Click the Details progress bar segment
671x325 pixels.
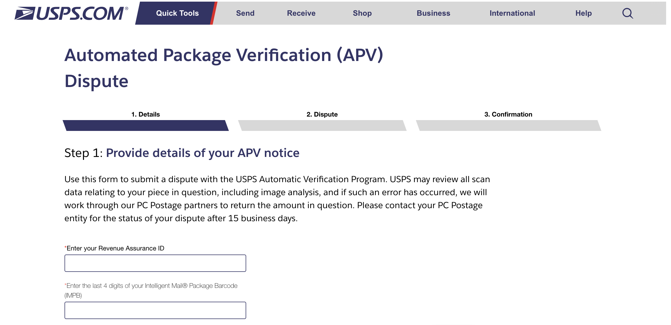tap(146, 126)
